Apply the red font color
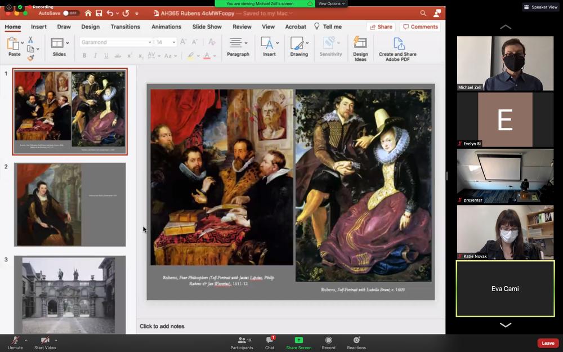The width and height of the screenshot is (563, 352). (x=207, y=56)
